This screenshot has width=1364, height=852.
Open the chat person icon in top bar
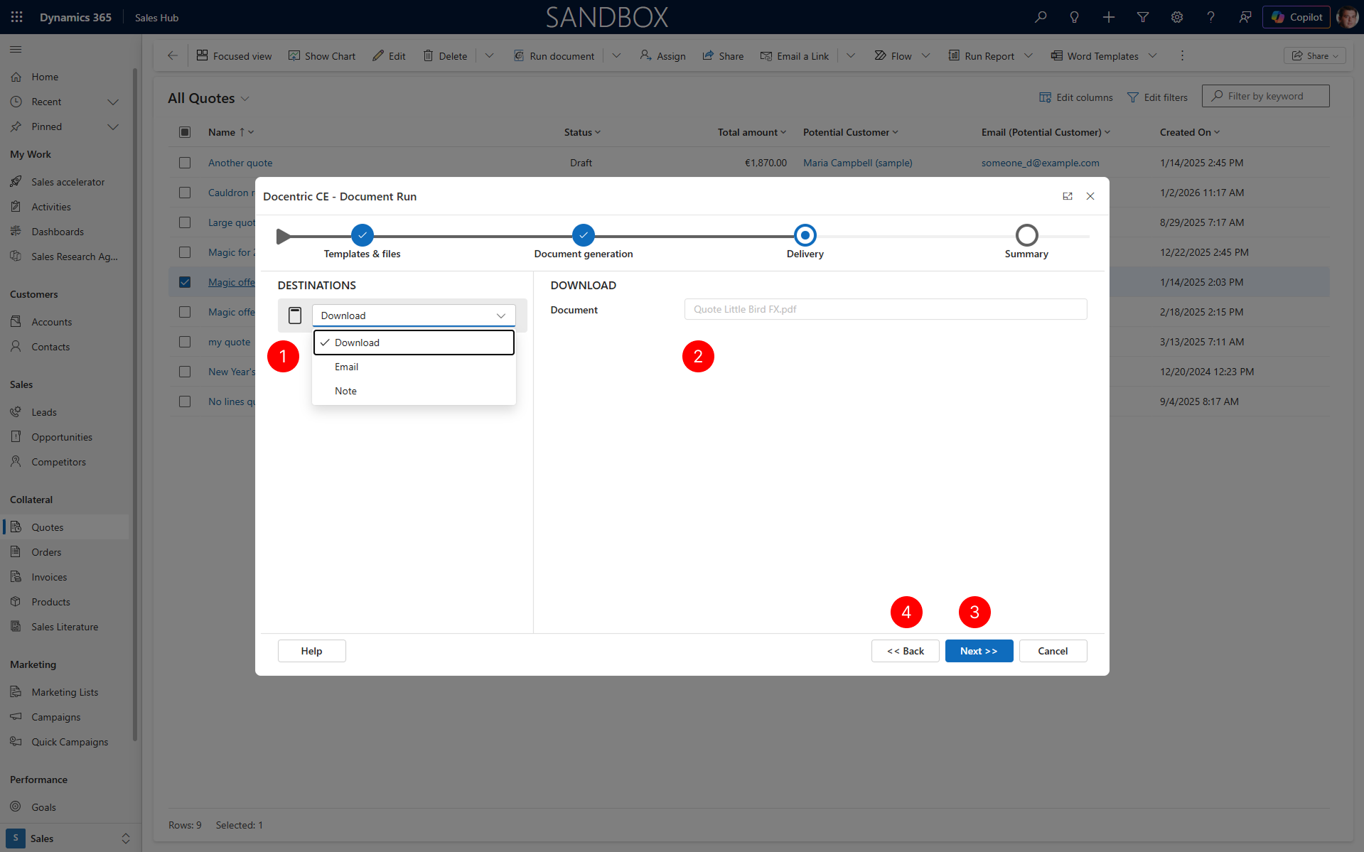click(1245, 17)
